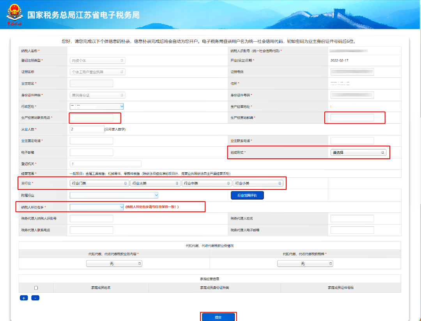Click the header title 国家税务总局江苏省电子税务局
The width and height of the screenshot is (421, 321).
[x=83, y=15]
